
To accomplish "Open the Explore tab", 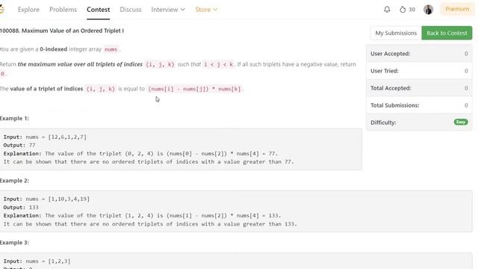I will click(28, 10).
